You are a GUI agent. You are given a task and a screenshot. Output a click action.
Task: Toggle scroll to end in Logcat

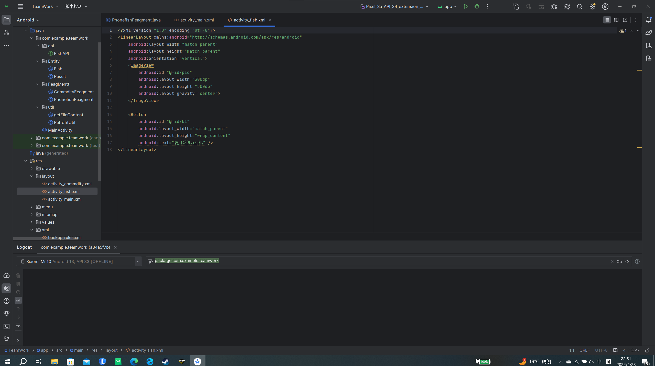coord(18,300)
